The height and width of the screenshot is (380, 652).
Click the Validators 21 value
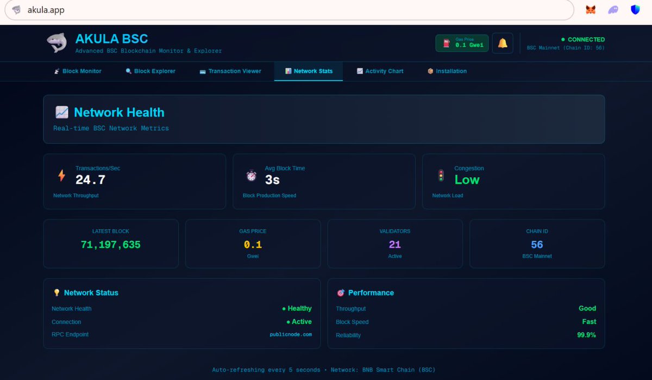pyautogui.click(x=395, y=245)
